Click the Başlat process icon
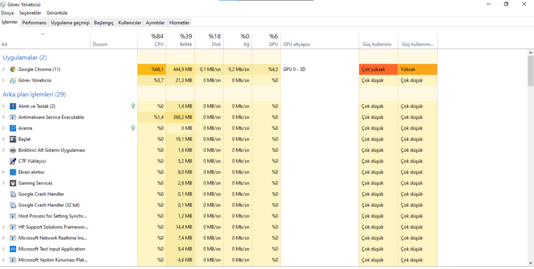The image size is (534, 269). [12, 139]
